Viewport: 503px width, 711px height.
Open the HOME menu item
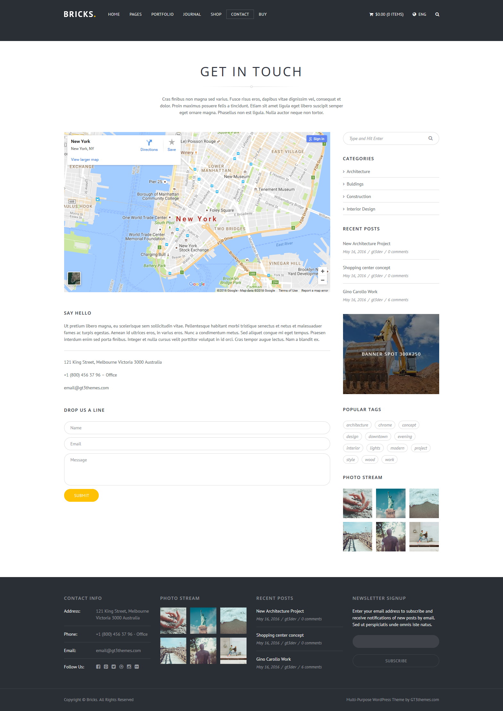coord(114,14)
